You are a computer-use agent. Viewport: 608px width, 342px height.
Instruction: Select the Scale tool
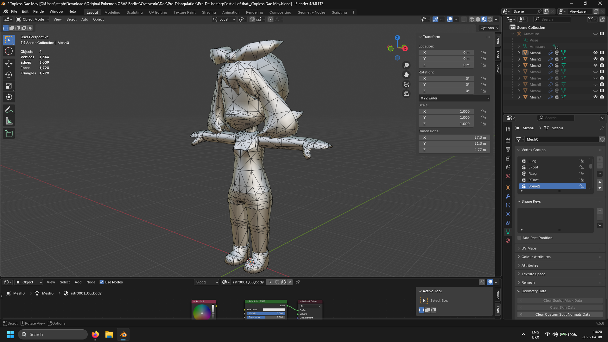(x=9, y=86)
